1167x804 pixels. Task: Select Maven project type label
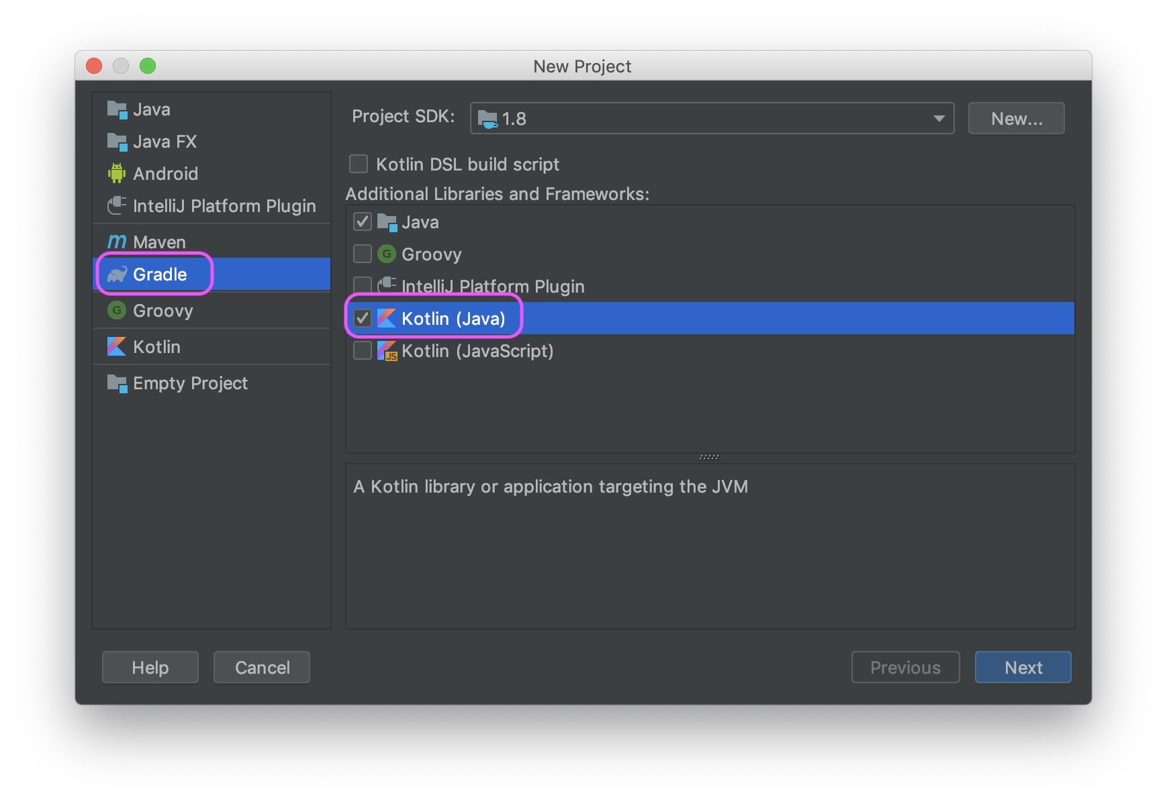click(x=159, y=242)
